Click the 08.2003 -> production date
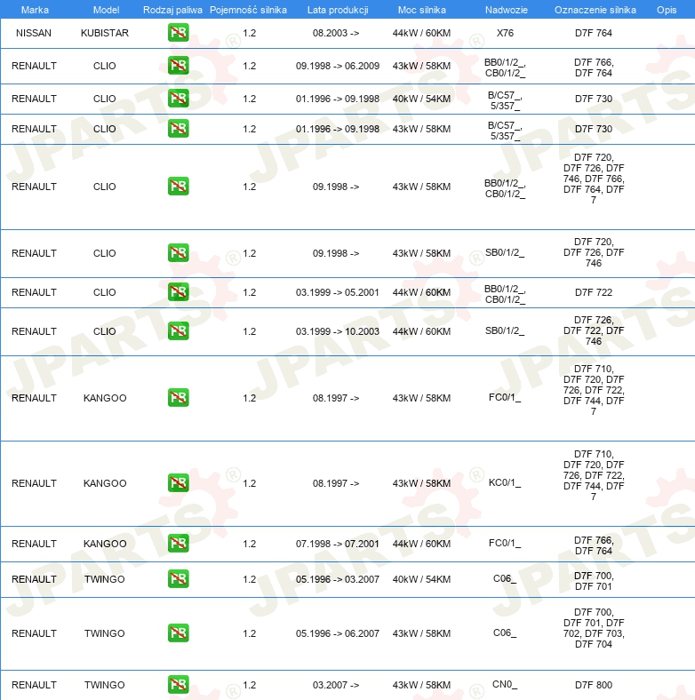Screen dimensions: 695x700 coord(336,33)
